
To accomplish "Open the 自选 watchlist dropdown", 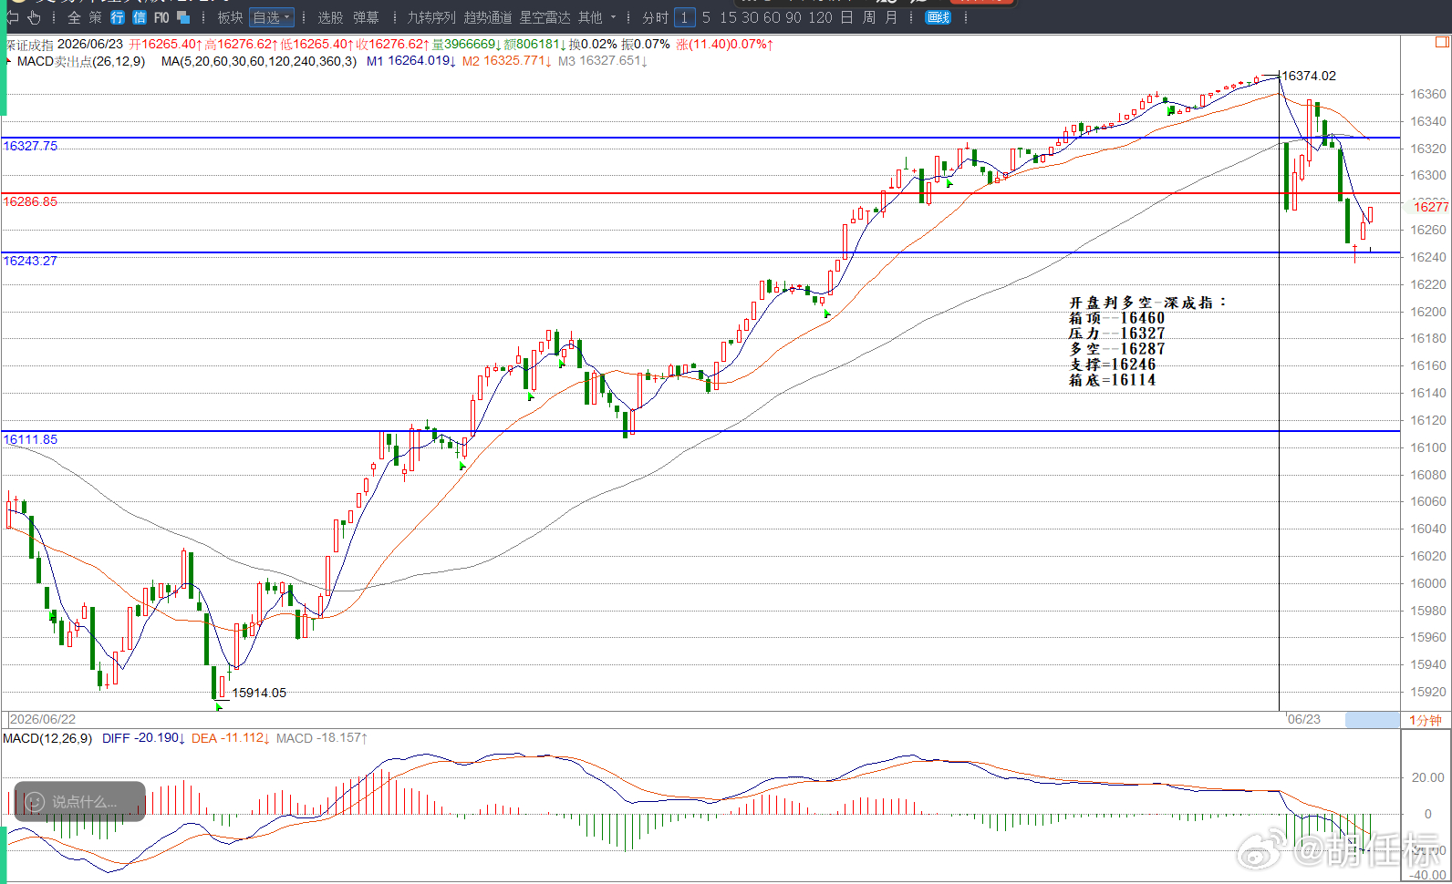I will click(272, 17).
